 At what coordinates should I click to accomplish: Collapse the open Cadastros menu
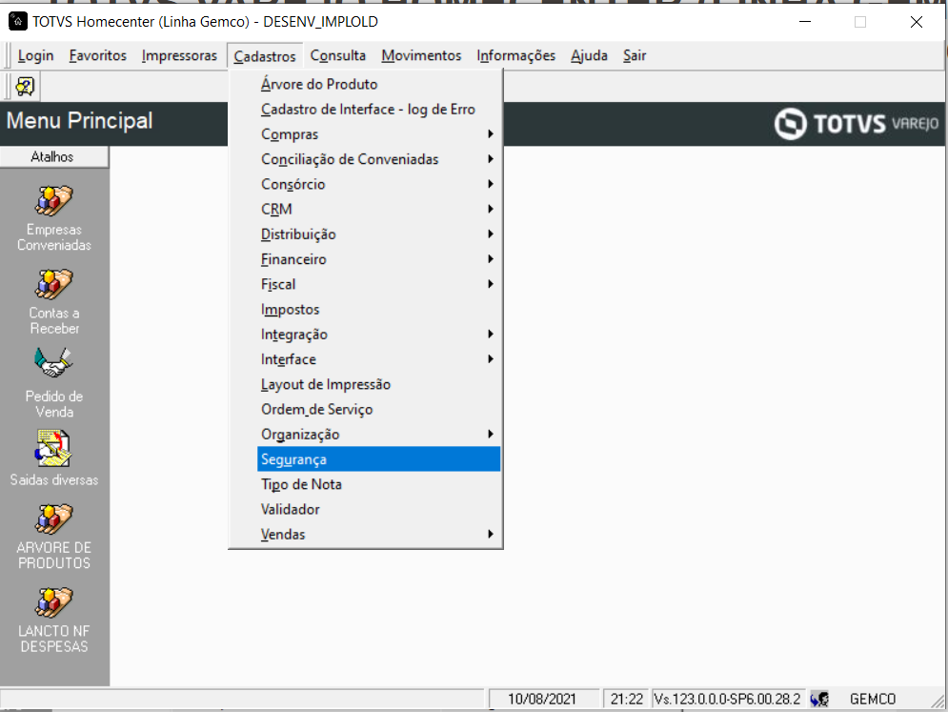265,55
